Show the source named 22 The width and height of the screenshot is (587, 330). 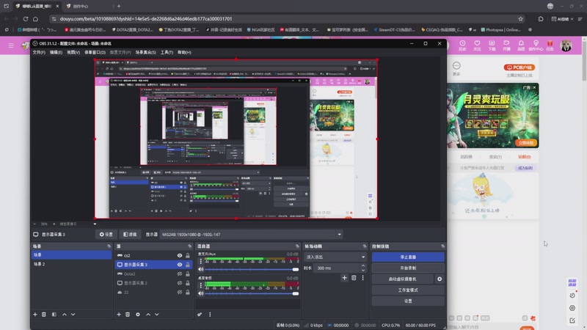(180, 292)
